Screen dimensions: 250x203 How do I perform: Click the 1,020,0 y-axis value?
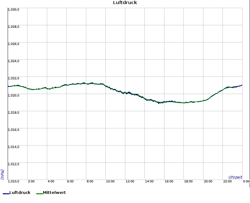coord(13,96)
